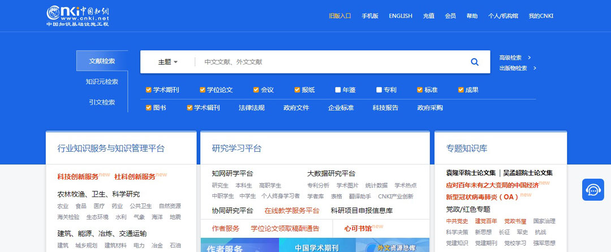Click the 研究生 item
Image resolution: width=611 pixels, height=252 pixels.
(220, 185)
